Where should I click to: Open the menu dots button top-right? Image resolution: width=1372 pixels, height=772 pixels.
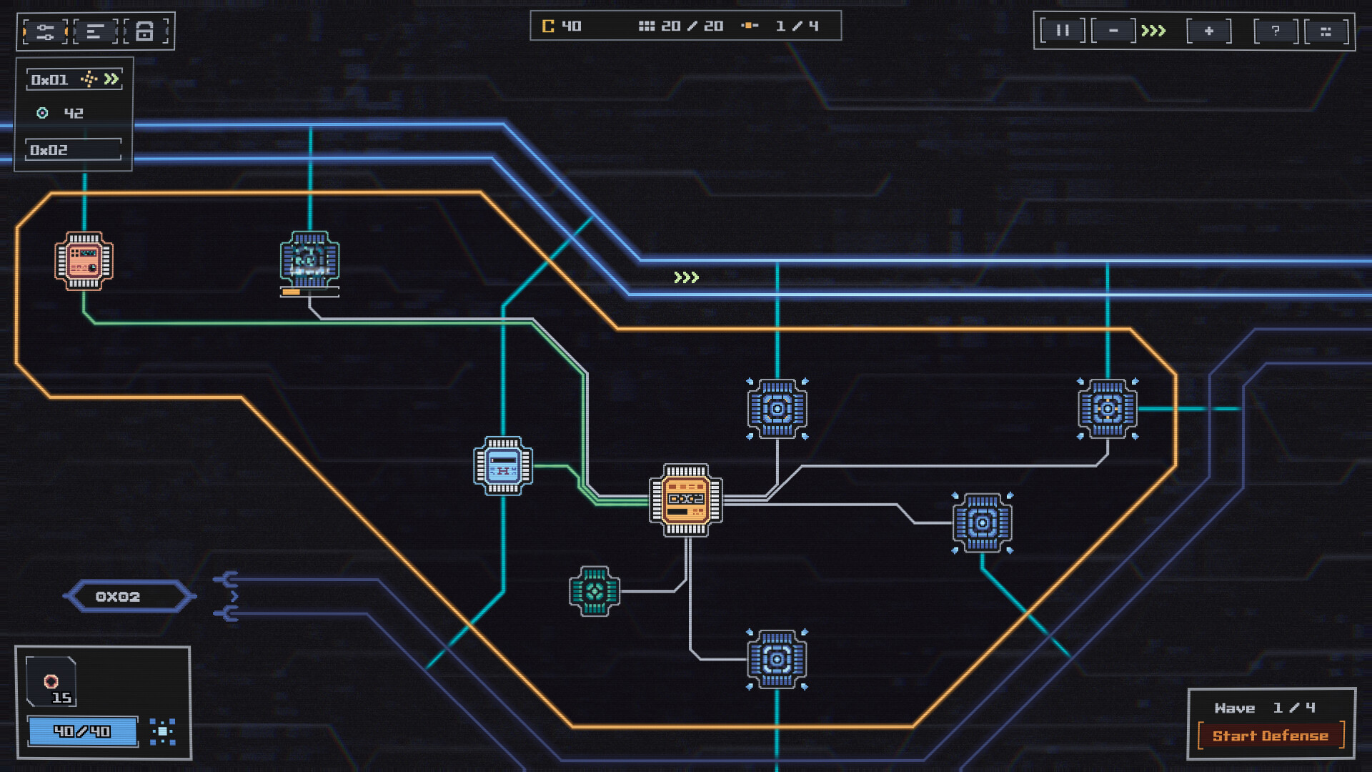coord(1326,31)
